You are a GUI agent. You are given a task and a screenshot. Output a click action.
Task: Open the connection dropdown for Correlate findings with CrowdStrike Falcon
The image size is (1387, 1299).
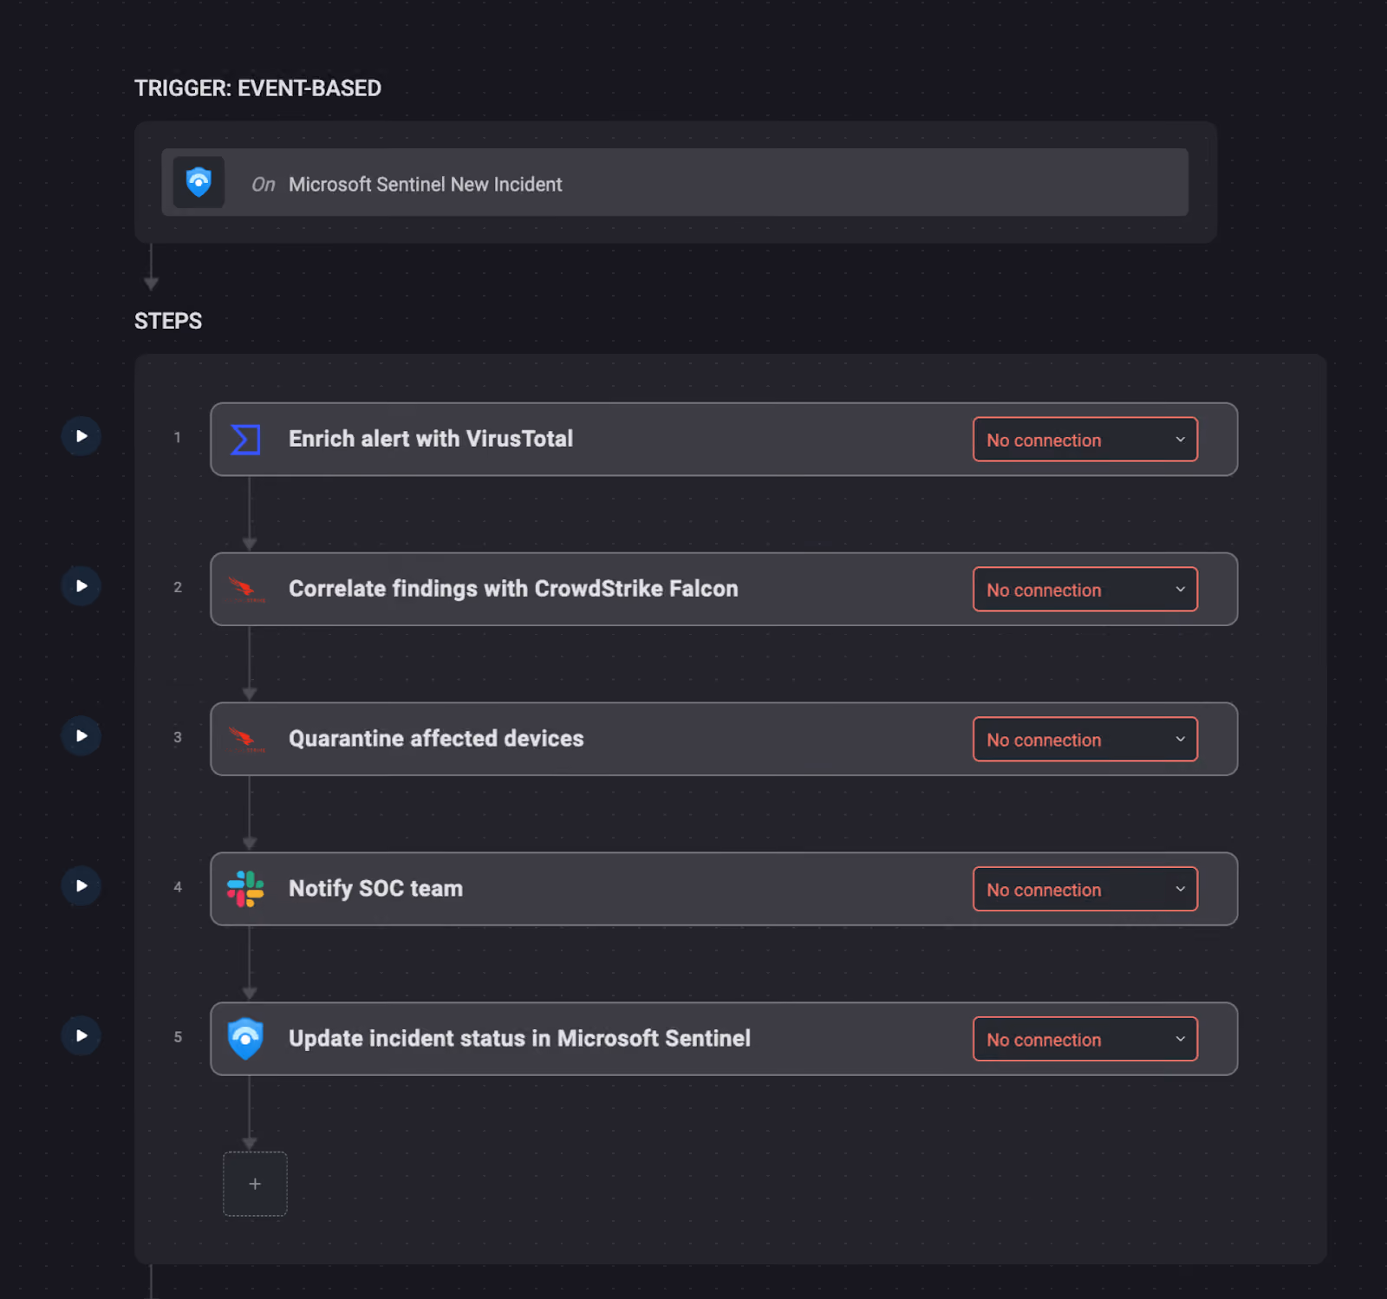click(x=1085, y=590)
